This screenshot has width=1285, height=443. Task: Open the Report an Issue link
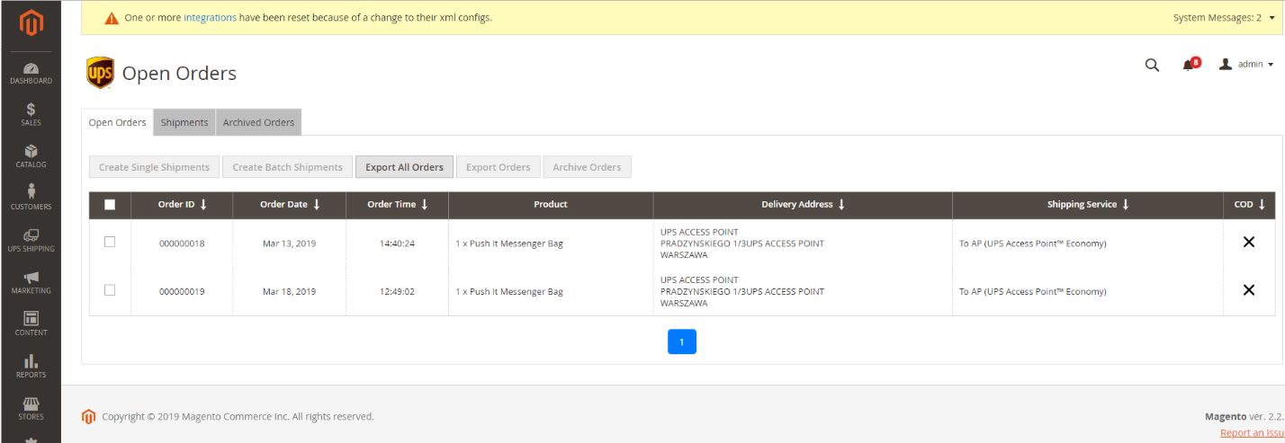1252,433
